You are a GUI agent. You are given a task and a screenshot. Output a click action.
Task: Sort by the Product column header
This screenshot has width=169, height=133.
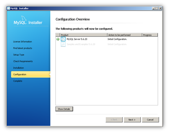tap(83, 35)
